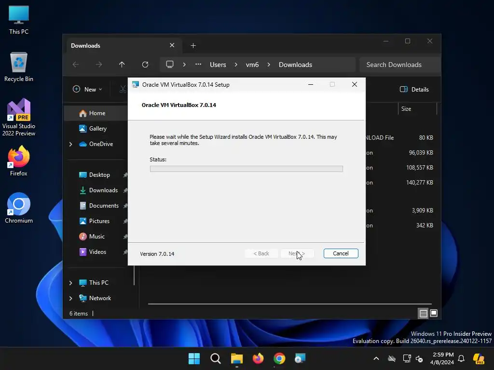Open the New item dropdown
The width and height of the screenshot is (494, 370).
pyautogui.click(x=88, y=89)
